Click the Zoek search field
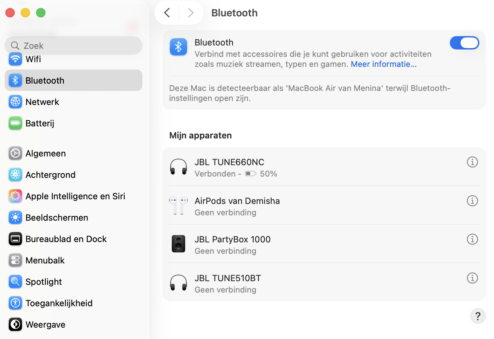The height and width of the screenshot is (339, 494). point(73,45)
